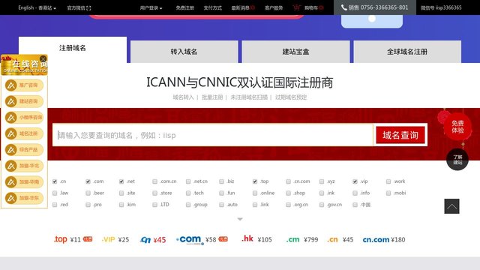Click the red 域名查询 search button
The image size is (480, 270).
400,135
